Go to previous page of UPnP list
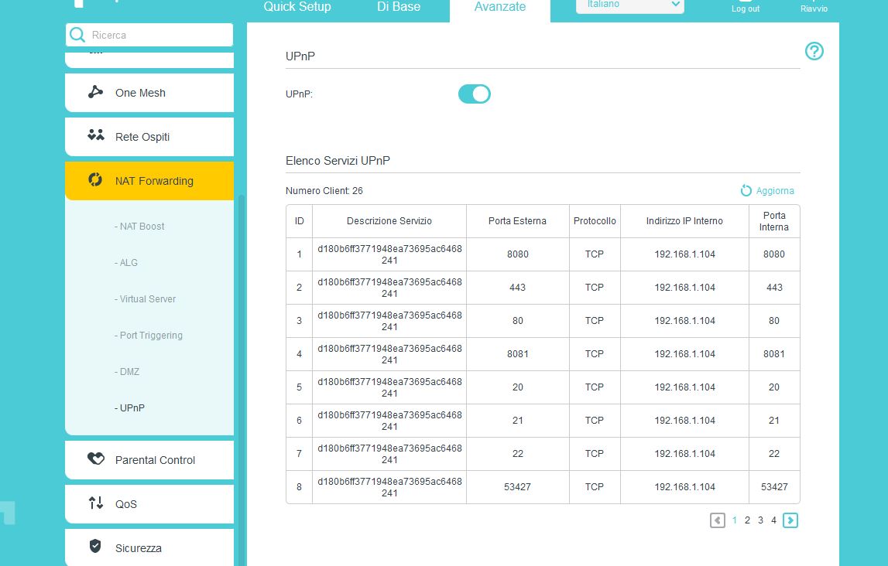Image resolution: width=888 pixels, height=566 pixels. 717,520
